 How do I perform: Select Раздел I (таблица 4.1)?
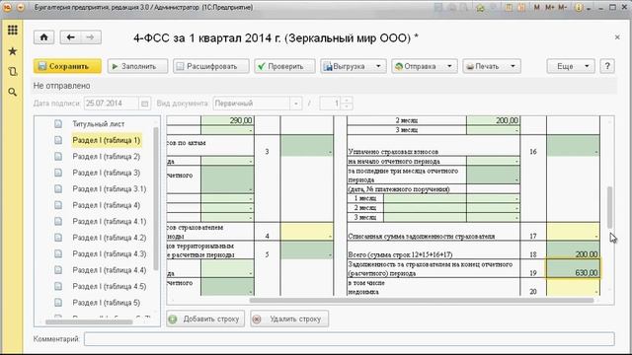point(110,221)
